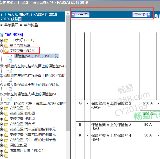Go to previous page with 上一页 button
Image resolution: width=160 pixels, height=159 pixels.
click(x=81, y=15)
